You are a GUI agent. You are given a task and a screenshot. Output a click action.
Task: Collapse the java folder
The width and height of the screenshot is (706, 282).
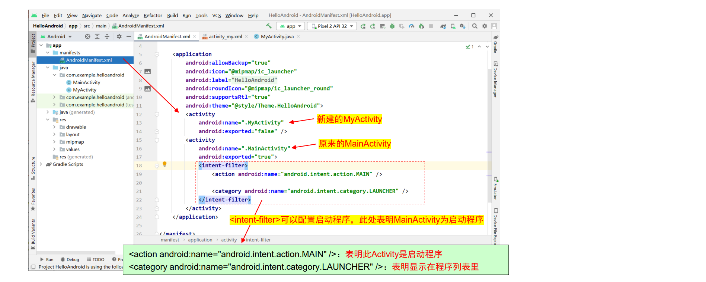(48, 68)
